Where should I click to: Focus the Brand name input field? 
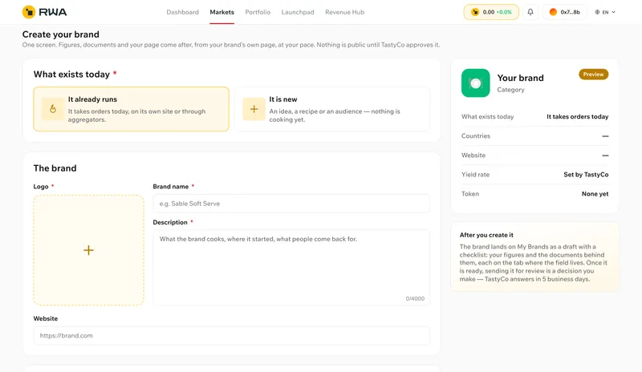tap(291, 204)
